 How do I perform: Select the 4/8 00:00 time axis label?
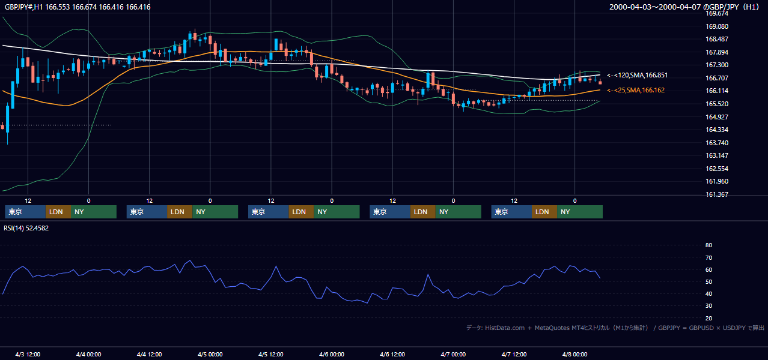[x=575, y=355]
